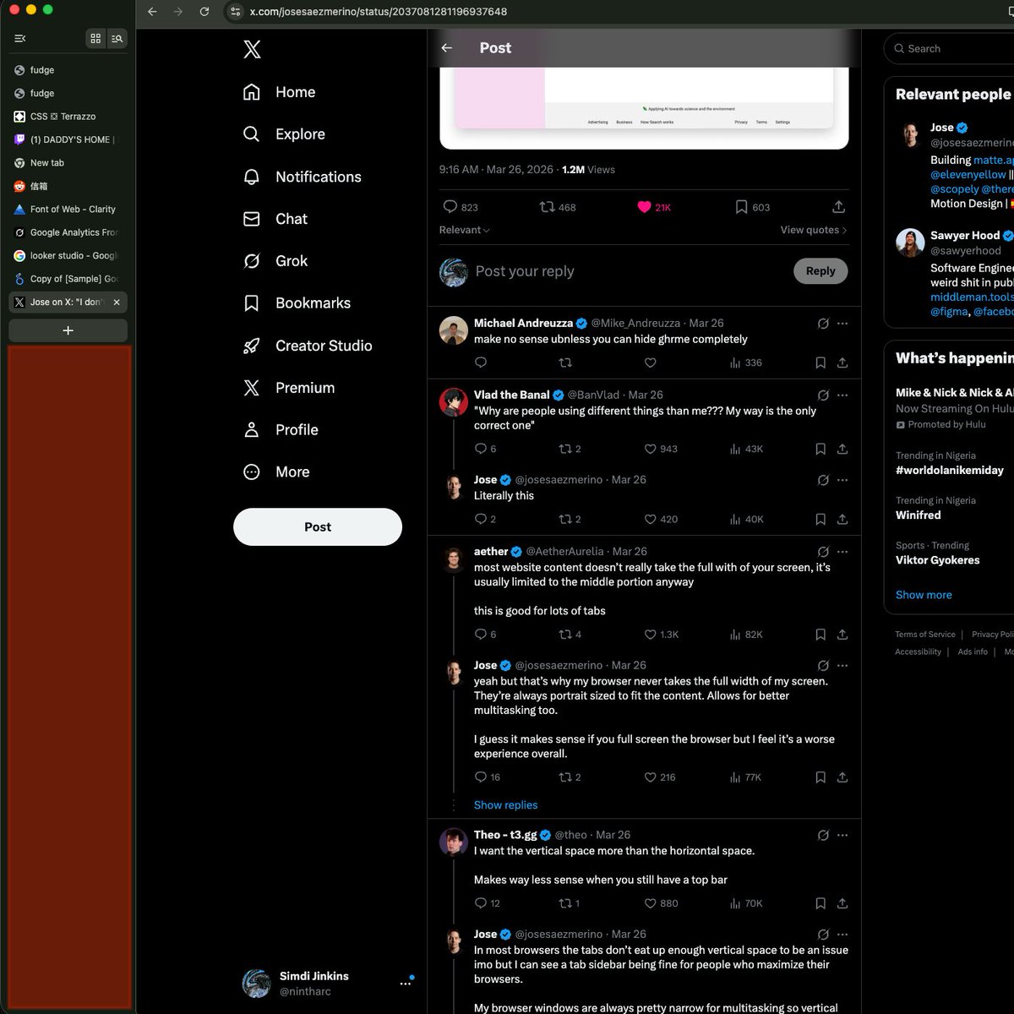
Task: Open more options on 'Literally this' reply
Action: pyautogui.click(x=842, y=480)
